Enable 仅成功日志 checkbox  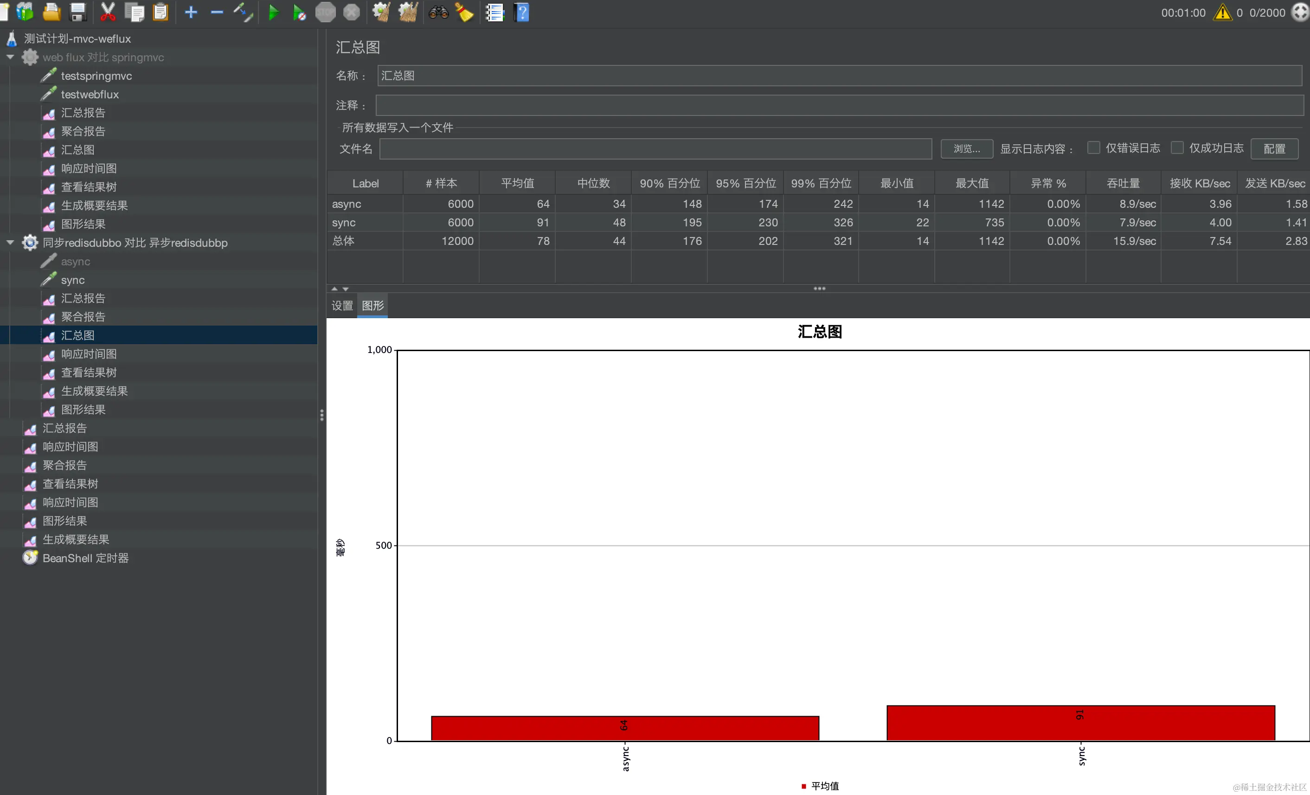point(1177,148)
